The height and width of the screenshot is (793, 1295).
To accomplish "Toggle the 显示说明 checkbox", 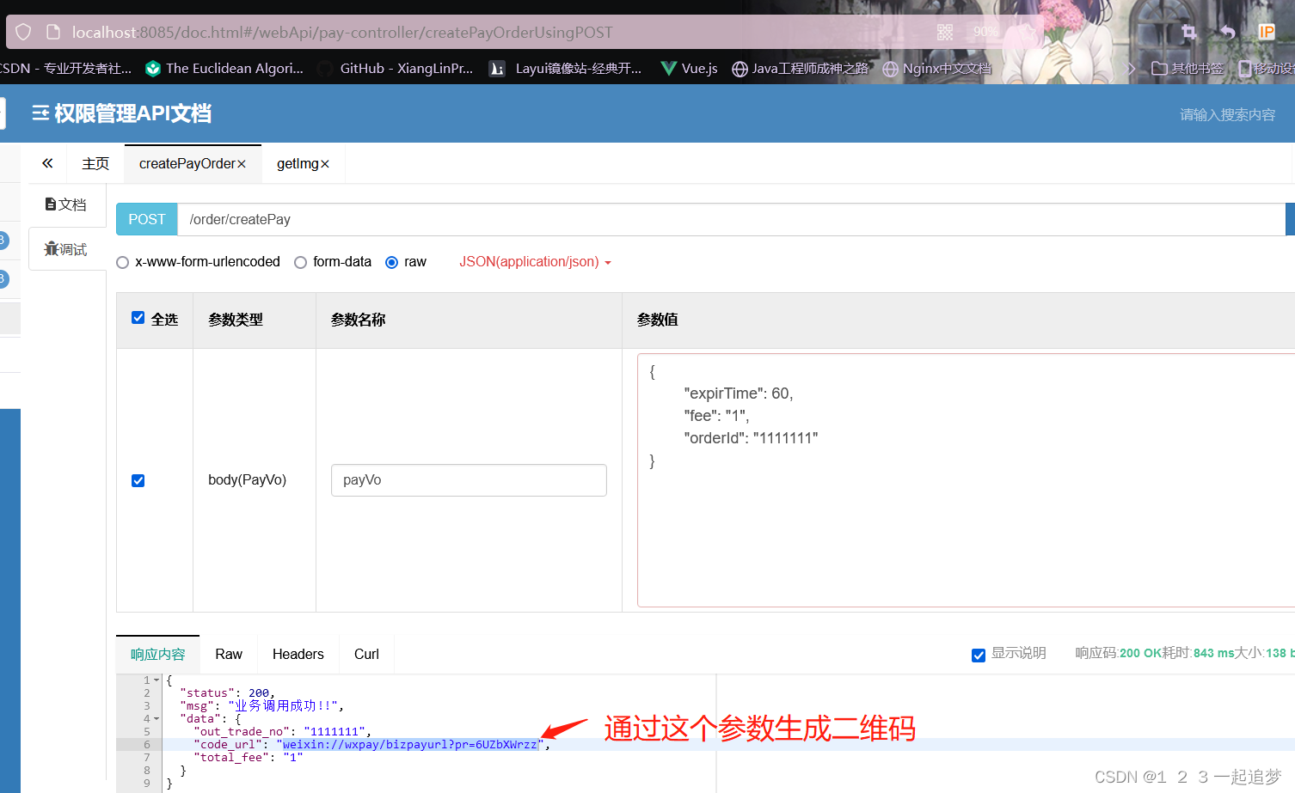I will (x=979, y=655).
